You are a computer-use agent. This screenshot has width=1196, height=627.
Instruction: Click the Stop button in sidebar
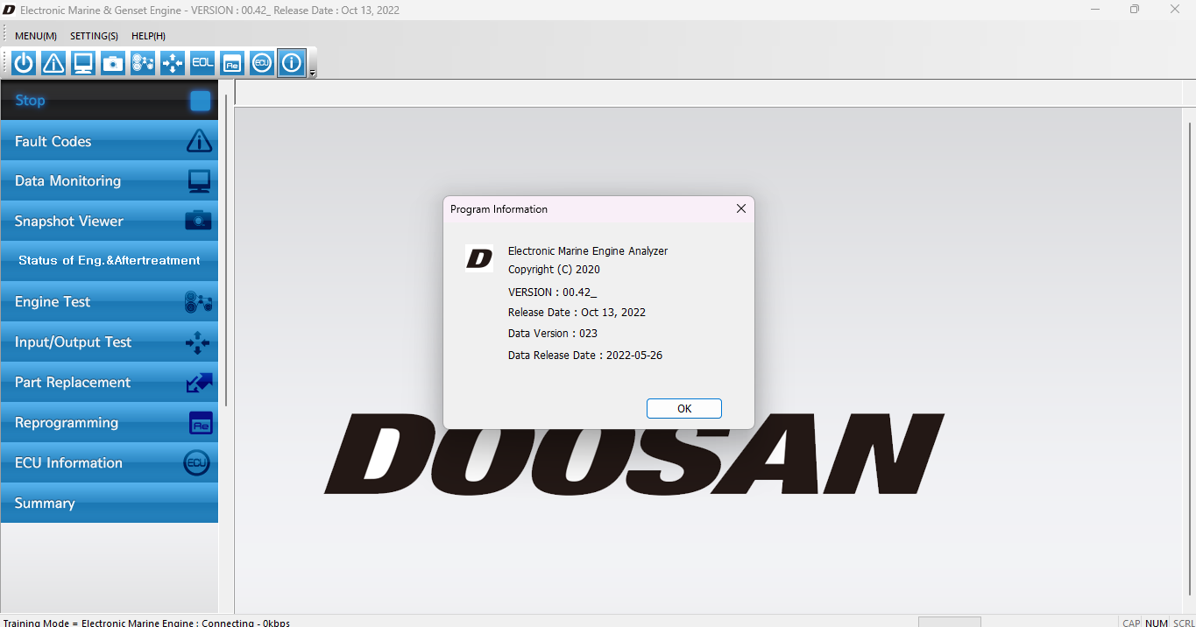pos(110,101)
